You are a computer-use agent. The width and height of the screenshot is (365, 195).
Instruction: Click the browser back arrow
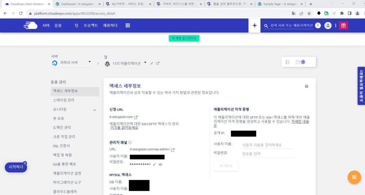click(5, 14)
